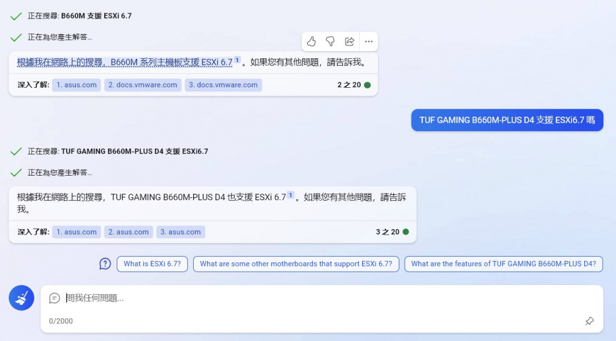Click the thumbs up like icon
616x341 pixels.
tap(311, 41)
